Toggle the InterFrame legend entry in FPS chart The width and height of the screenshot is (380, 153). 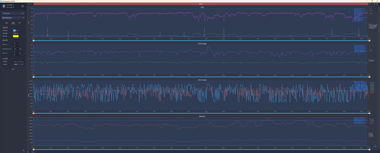click(x=371, y=28)
